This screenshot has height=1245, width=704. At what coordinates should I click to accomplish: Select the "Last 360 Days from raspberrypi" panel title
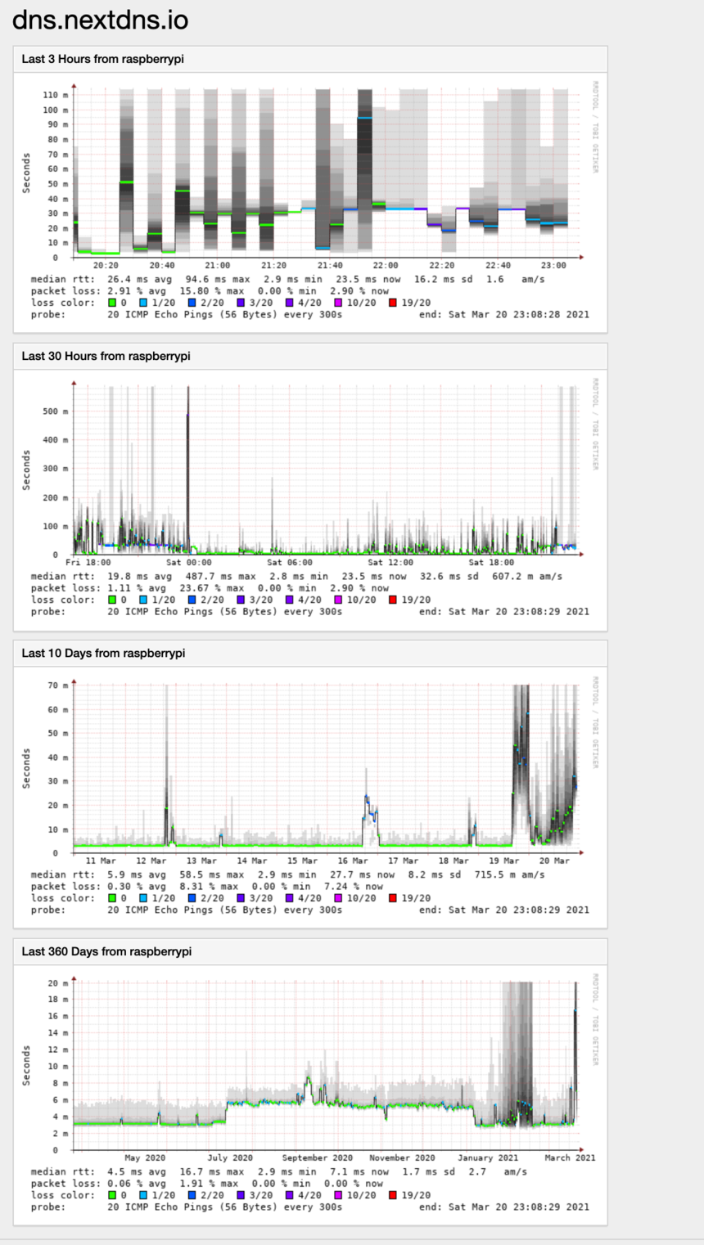click(106, 951)
